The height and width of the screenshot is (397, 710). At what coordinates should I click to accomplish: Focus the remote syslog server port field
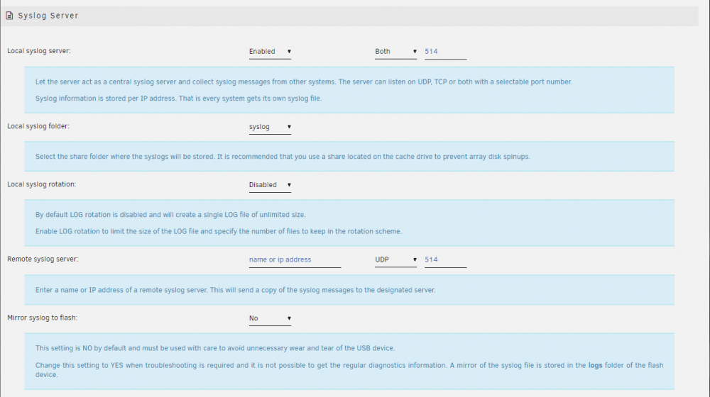(446, 260)
